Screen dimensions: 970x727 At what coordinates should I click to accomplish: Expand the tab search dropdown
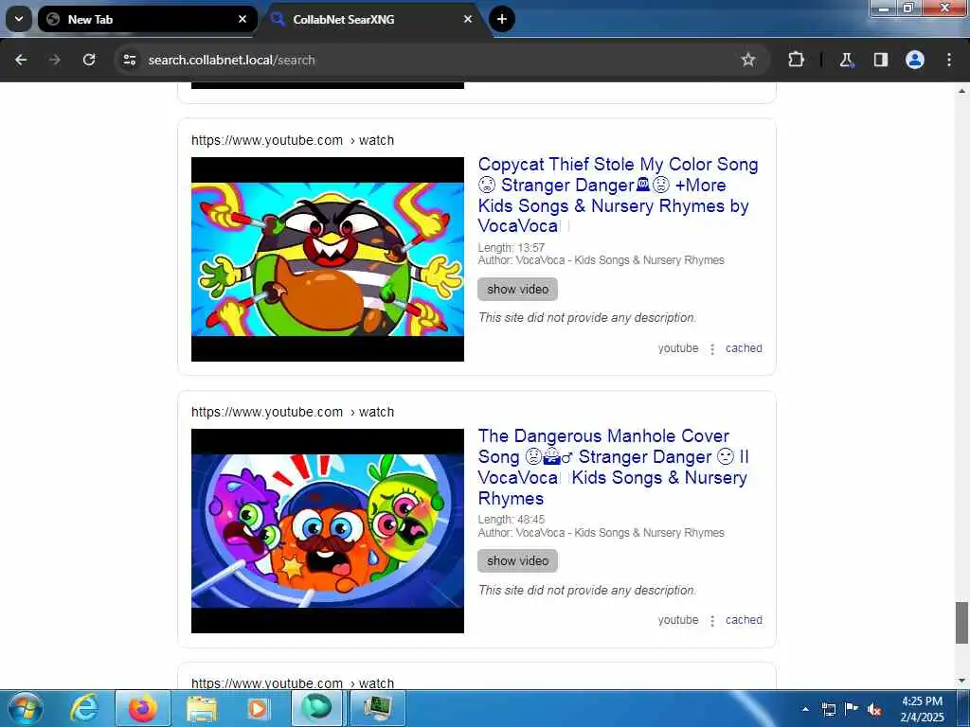coord(19,19)
